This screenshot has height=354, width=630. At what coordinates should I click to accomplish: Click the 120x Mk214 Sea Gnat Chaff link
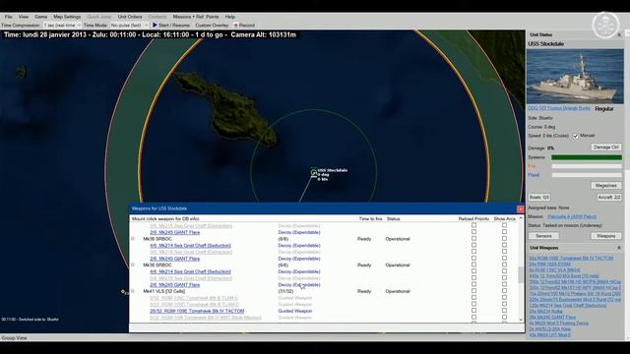coord(568,306)
